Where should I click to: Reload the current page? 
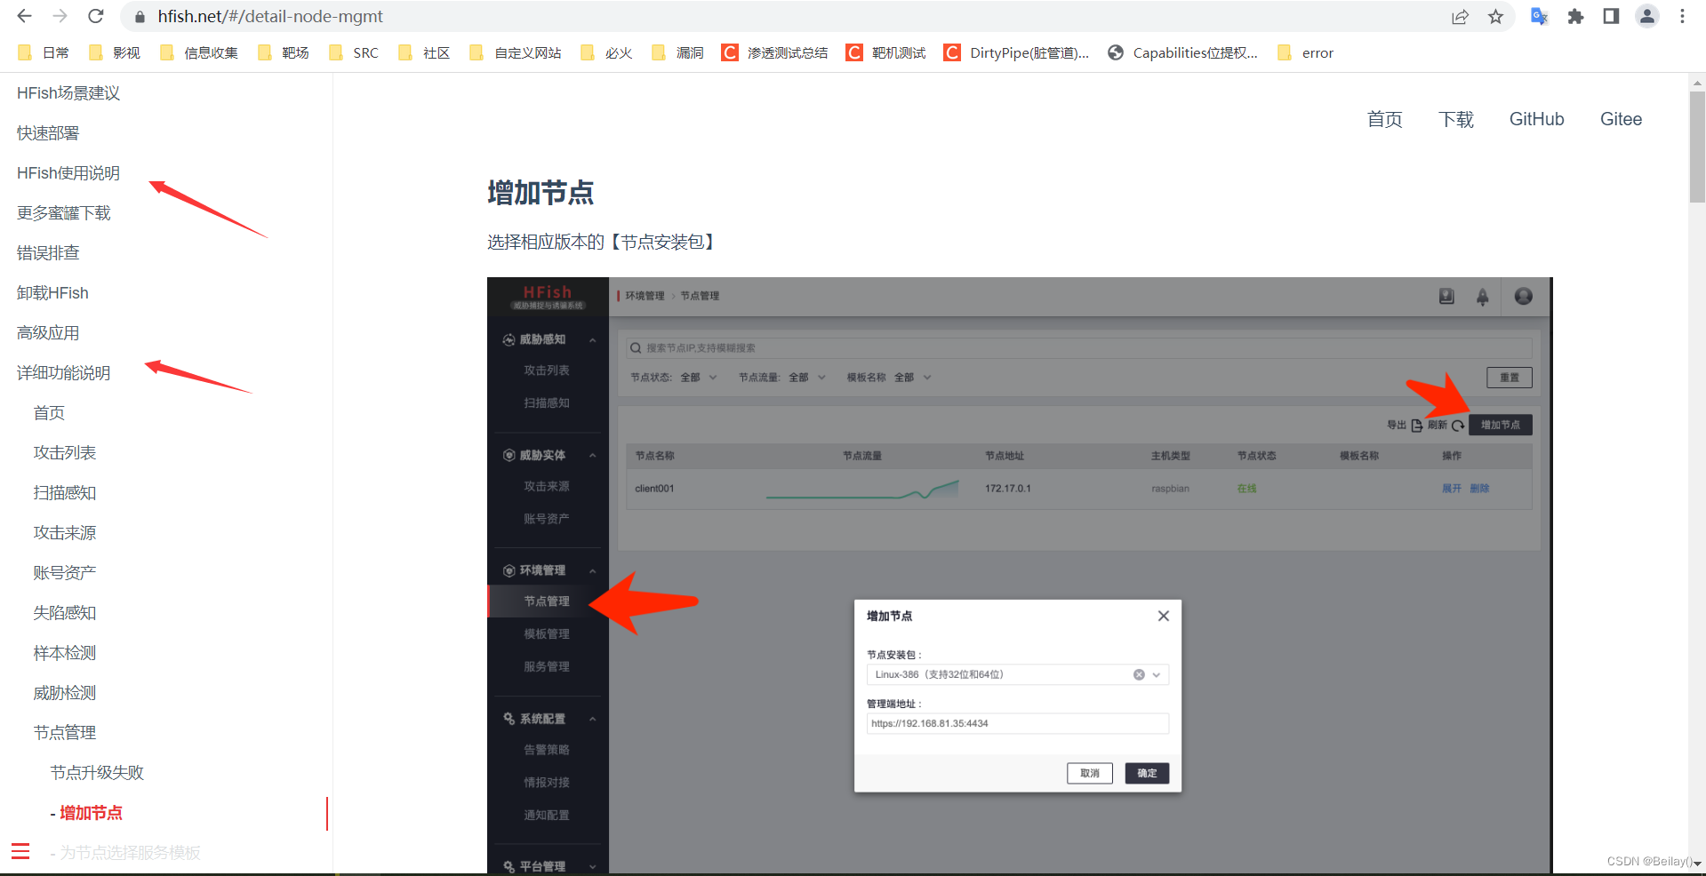96,16
